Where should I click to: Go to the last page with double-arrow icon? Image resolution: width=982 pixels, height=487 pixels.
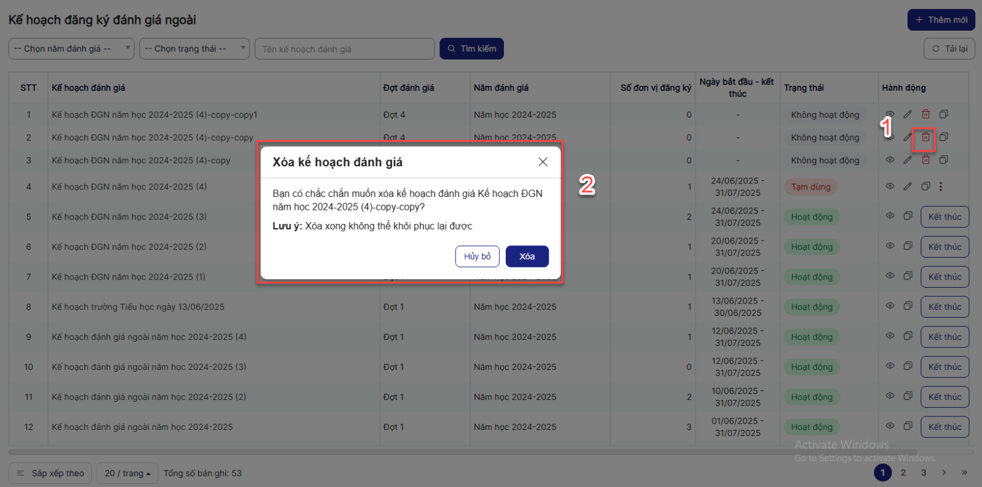pos(964,472)
